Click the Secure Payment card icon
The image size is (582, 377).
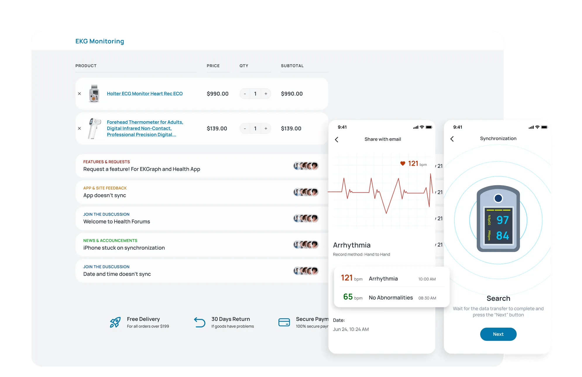[284, 322]
